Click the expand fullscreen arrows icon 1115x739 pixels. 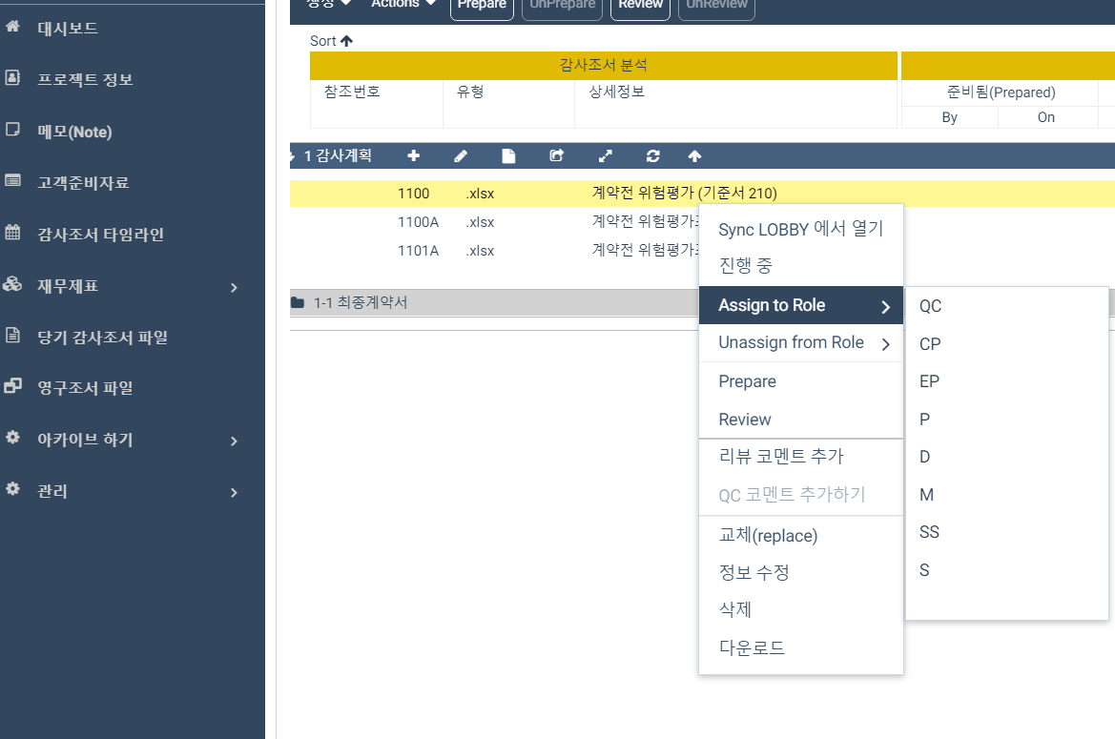[x=605, y=154]
